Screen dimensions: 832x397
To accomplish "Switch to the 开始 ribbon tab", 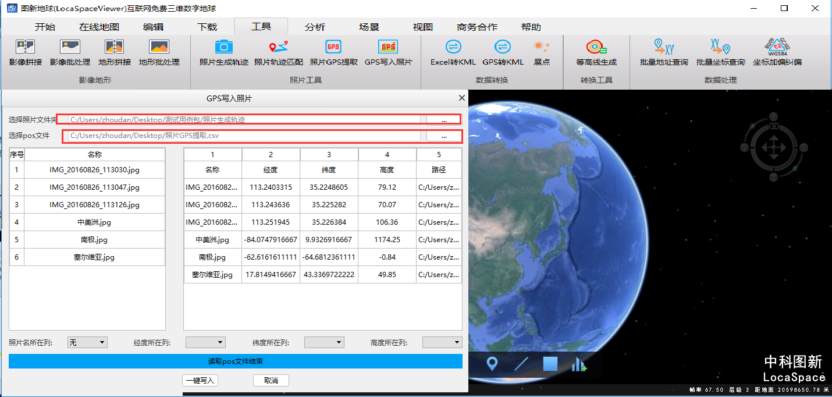I will pyautogui.click(x=45, y=27).
